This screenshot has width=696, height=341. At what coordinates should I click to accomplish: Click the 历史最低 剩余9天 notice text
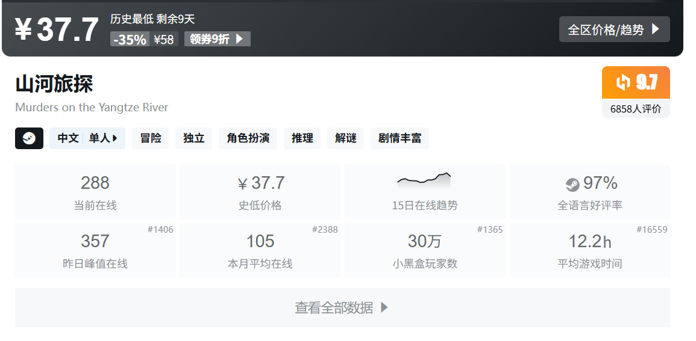(x=152, y=19)
